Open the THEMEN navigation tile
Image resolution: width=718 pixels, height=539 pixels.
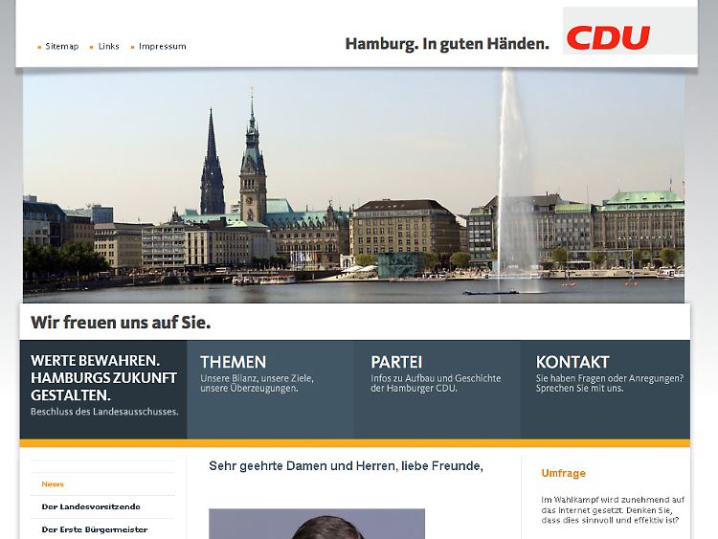pyautogui.click(x=270, y=390)
